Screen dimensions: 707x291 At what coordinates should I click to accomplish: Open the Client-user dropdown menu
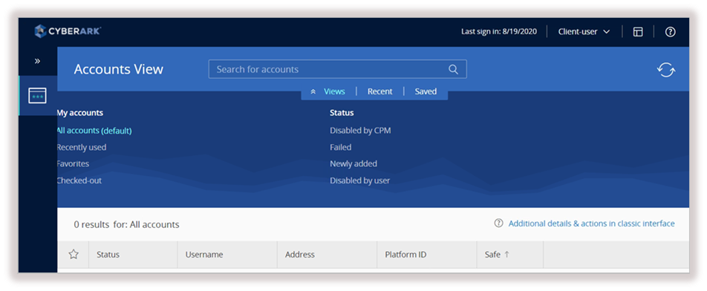pyautogui.click(x=584, y=31)
